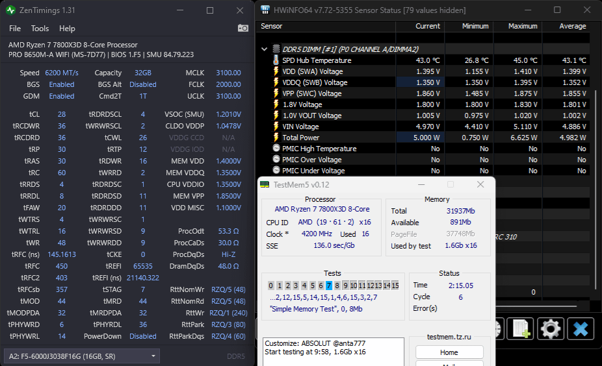Select highlighted test number 7 in TestMem5
This screenshot has height=366, width=602.
tap(329, 286)
